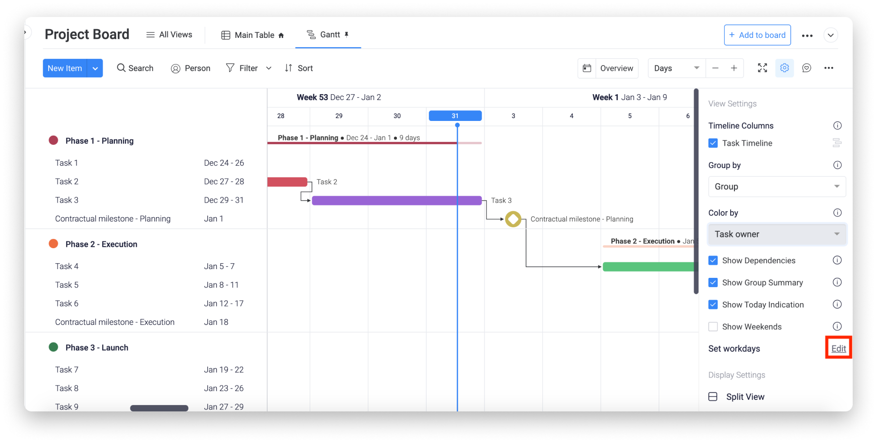Screen dimensions: 877x443
Task: Open the Gantt view three-dot menu
Action: click(829, 68)
